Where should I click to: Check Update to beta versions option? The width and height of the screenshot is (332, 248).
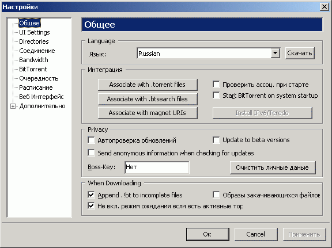tap(216, 140)
